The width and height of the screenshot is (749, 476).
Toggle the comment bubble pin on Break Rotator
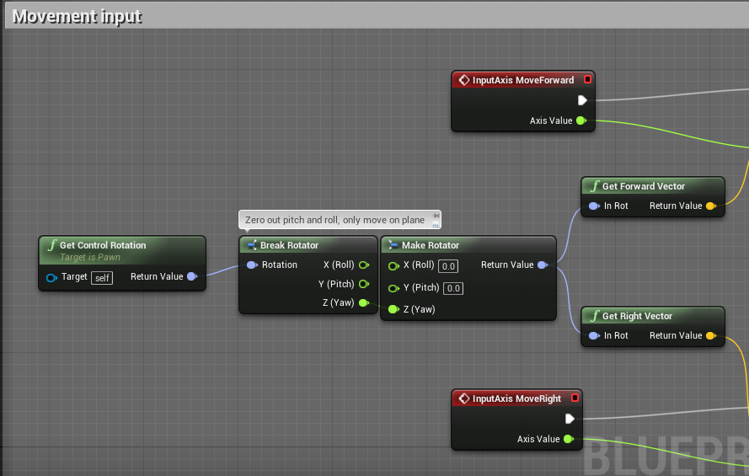pyautogui.click(x=436, y=216)
